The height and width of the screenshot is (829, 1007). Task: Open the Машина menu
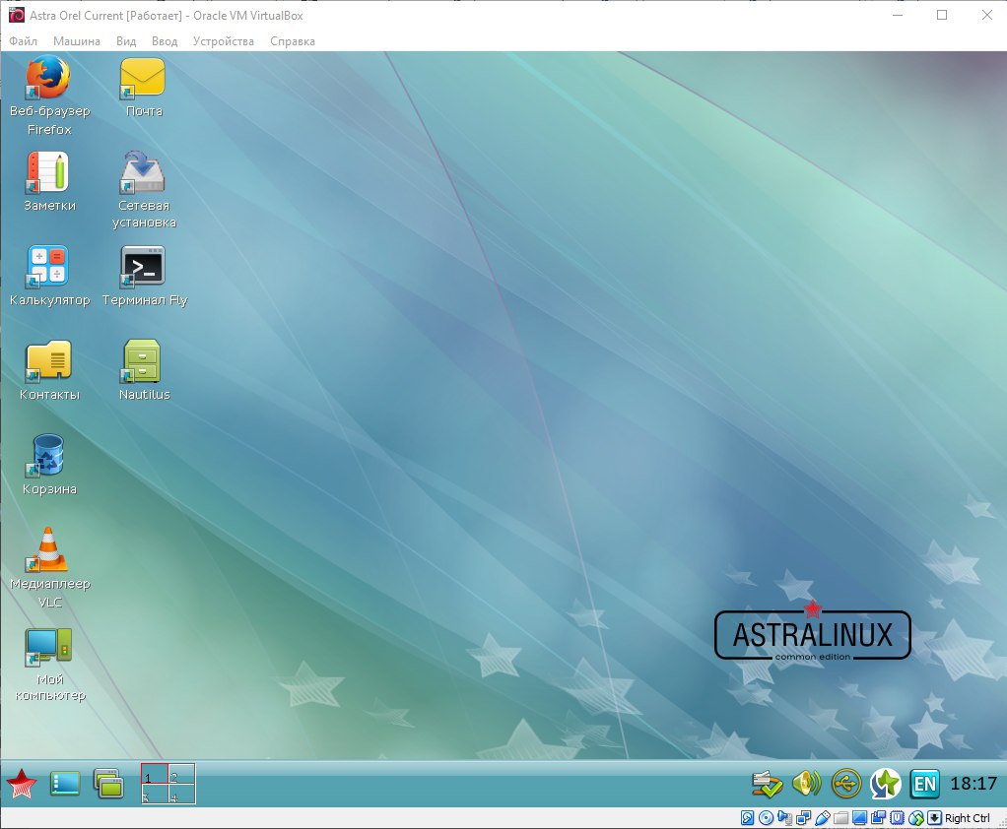(x=77, y=41)
